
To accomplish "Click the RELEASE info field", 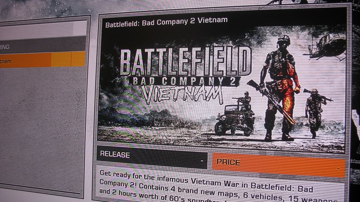I will click(x=152, y=157).
